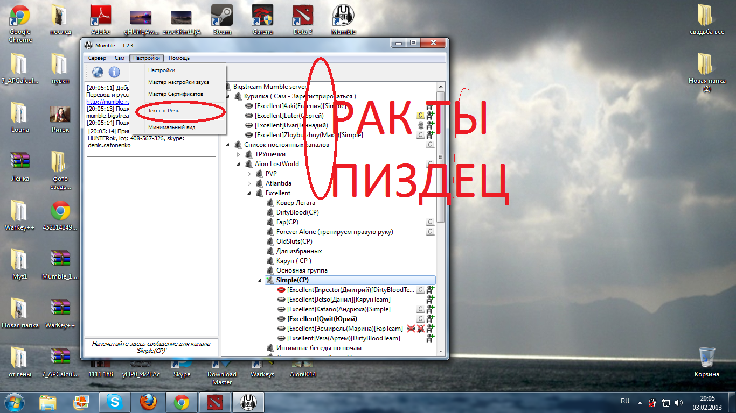Select the свадьба все folder on the desktop
The height and width of the screenshot is (413, 736).
pyautogui.click(x=707, y=20)
